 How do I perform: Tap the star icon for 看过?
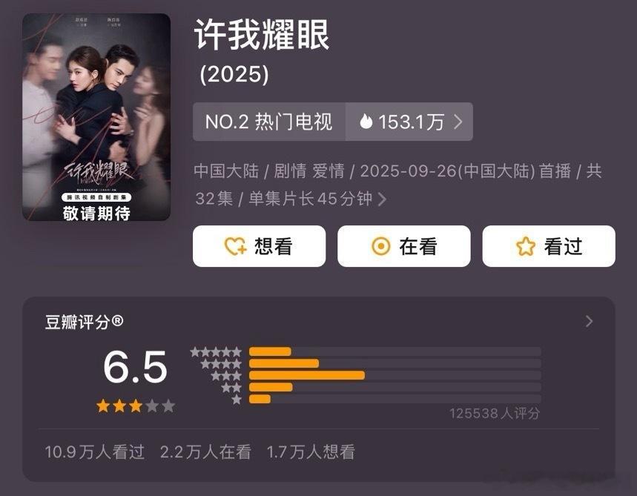pos(526,246)
